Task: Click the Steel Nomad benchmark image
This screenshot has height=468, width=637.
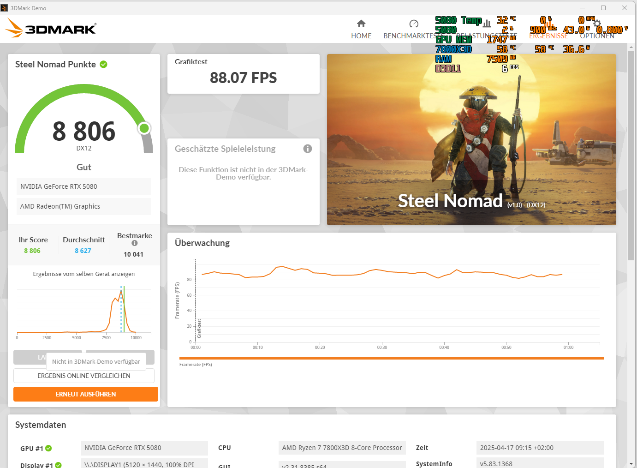Action: point(471,139)
